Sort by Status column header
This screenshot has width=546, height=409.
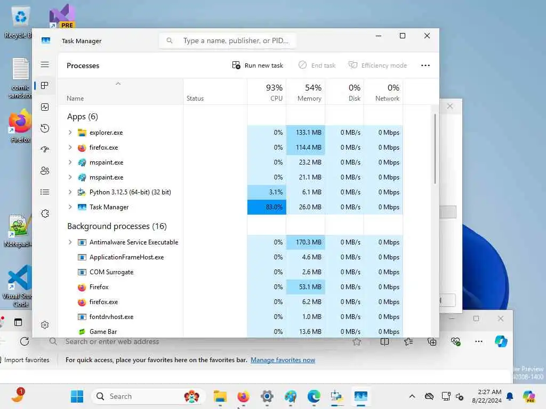coord(215,92)
